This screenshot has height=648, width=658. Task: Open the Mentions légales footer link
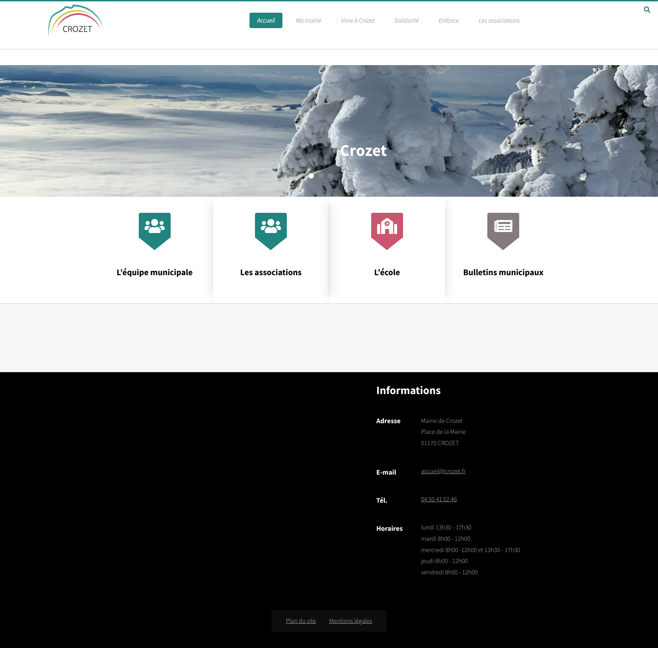point(350,621)
